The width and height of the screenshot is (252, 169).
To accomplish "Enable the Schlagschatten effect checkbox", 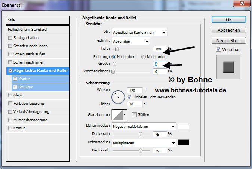I will 10,38.
